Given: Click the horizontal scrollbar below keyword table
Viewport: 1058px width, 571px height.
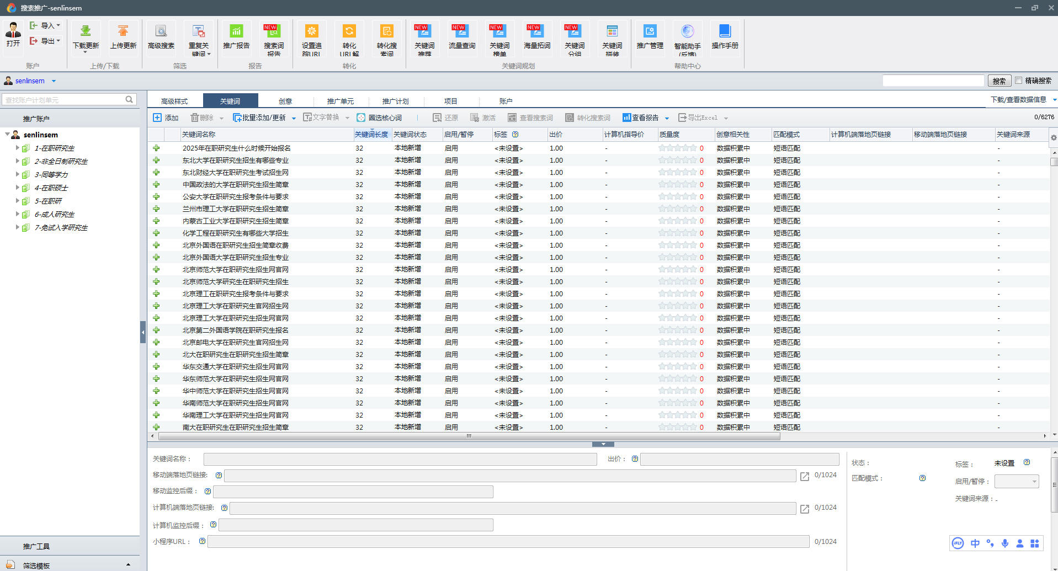Looking at the screenshot, I should 469,436.
